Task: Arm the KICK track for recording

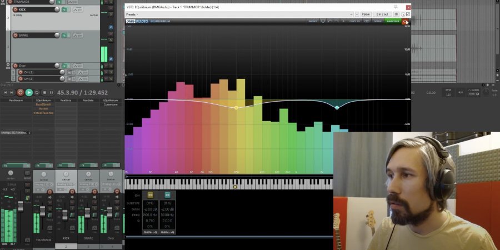Action: click(x=15, y=9)
